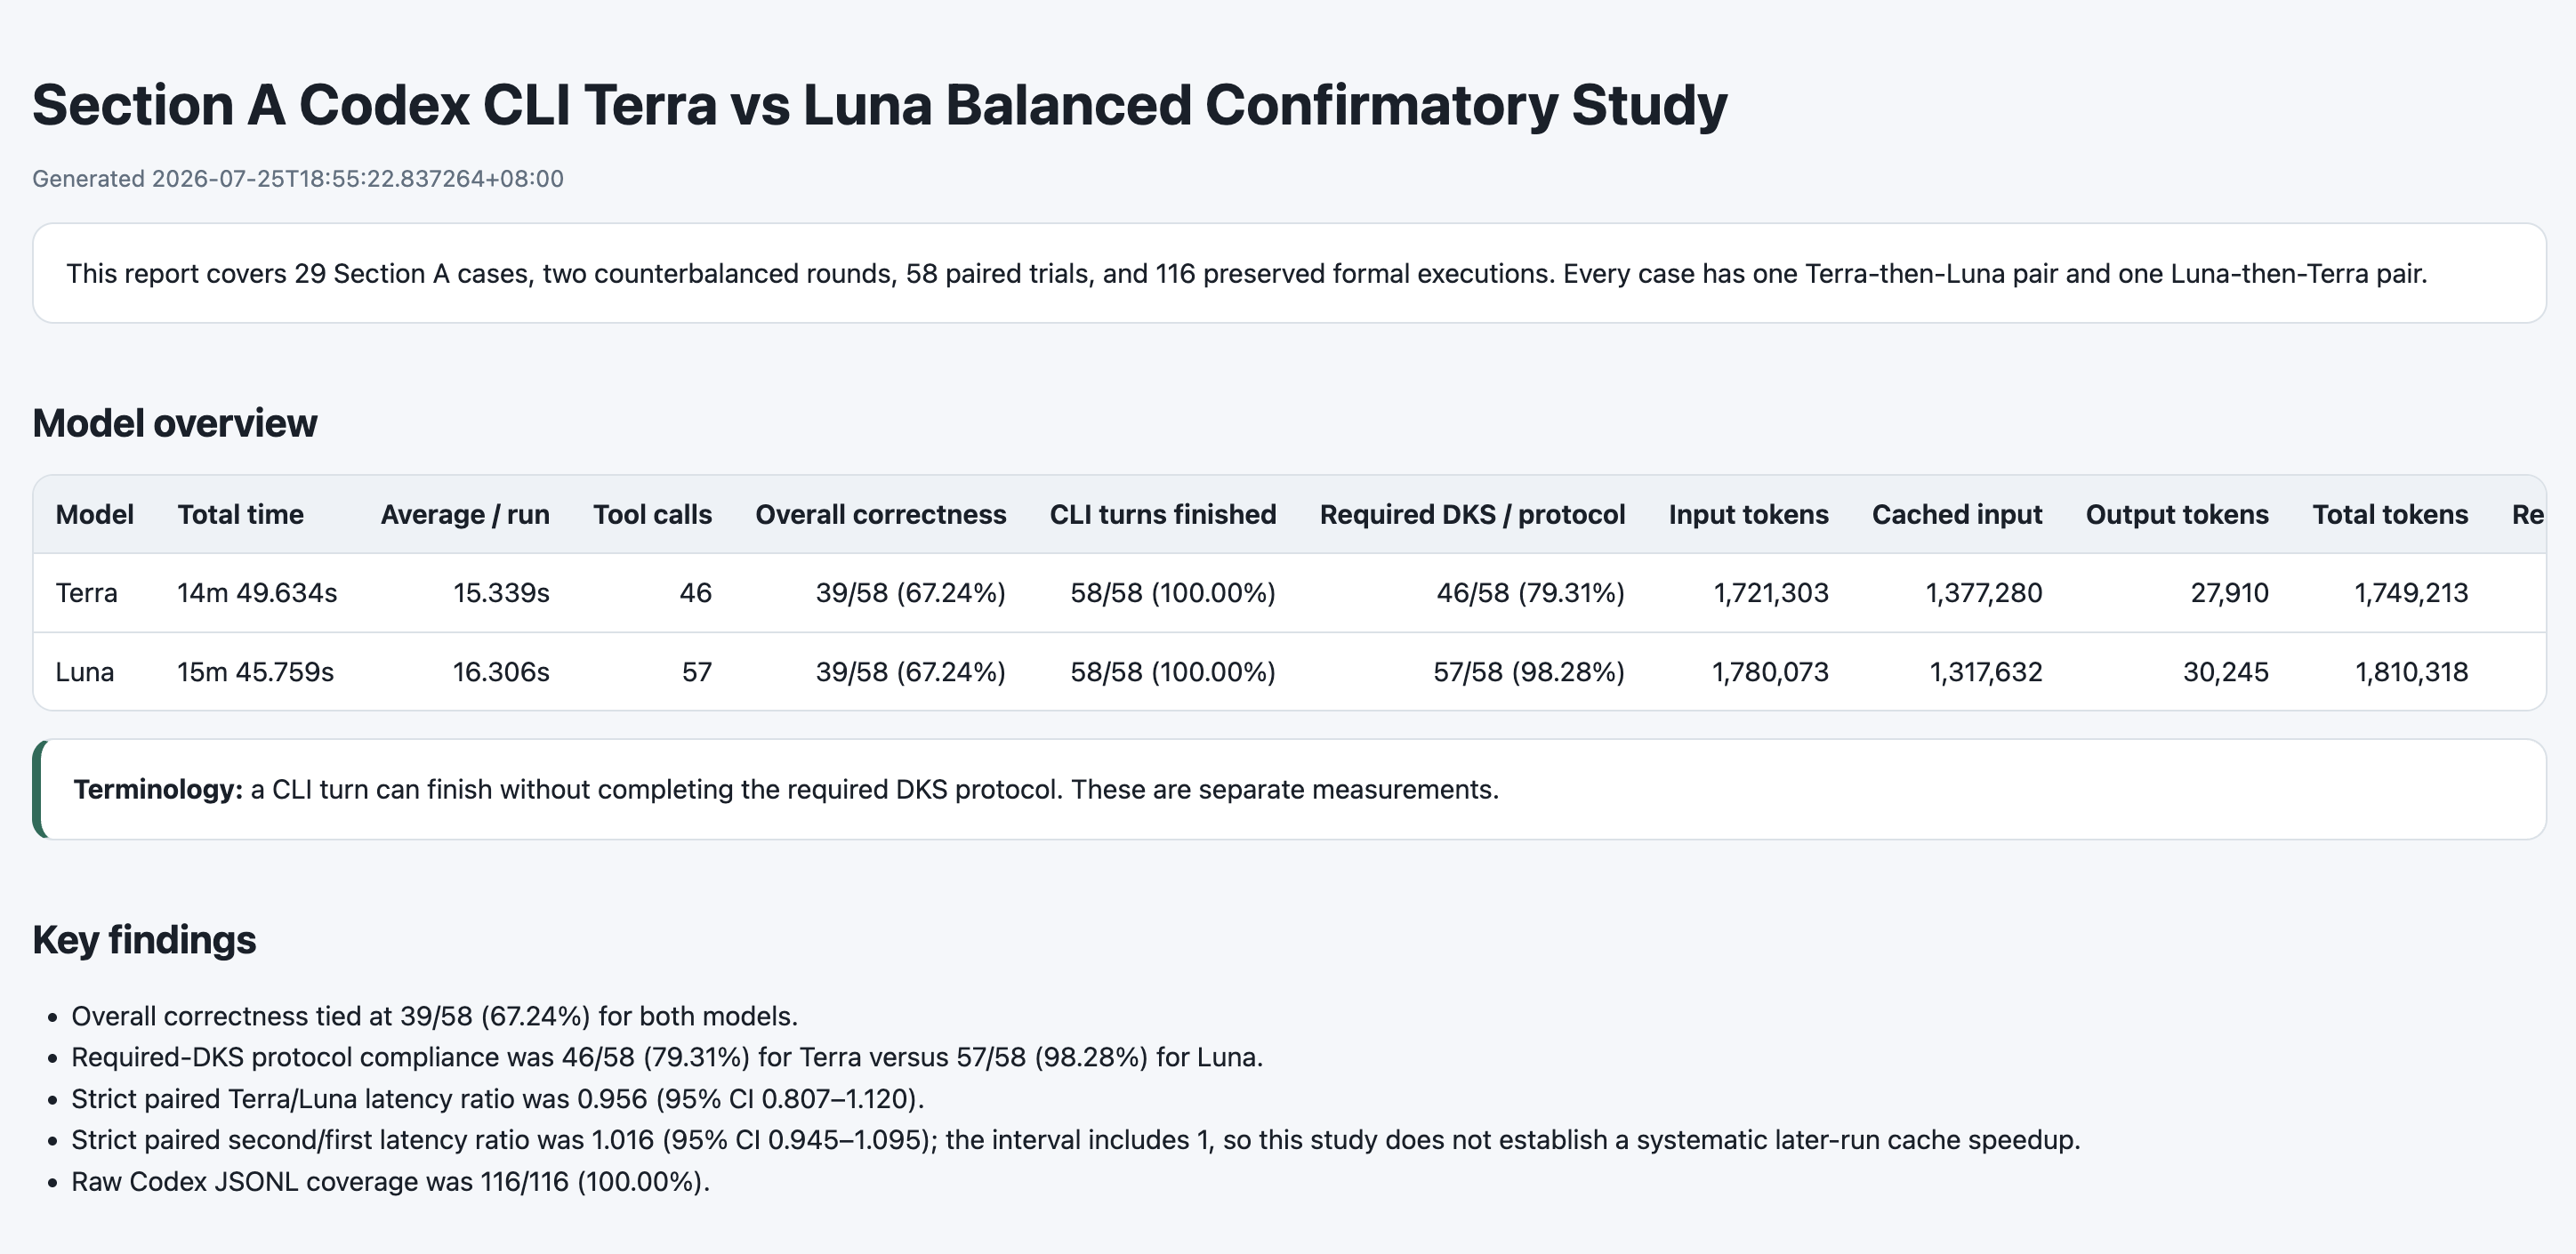The width and height of the screenshot is (2576, 1254).
Task: Click the Terra/Luna latency ratio 0.956 bullet
Action: [x=497, y=1099]
